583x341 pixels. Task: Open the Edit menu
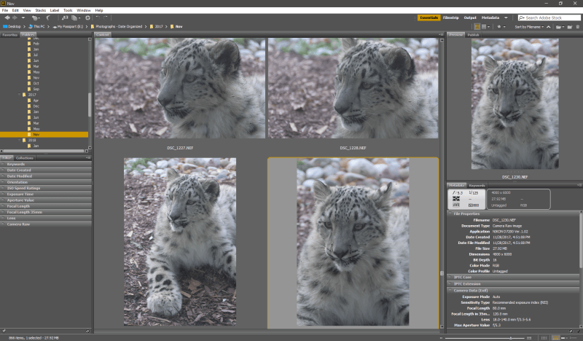(15, 10)
